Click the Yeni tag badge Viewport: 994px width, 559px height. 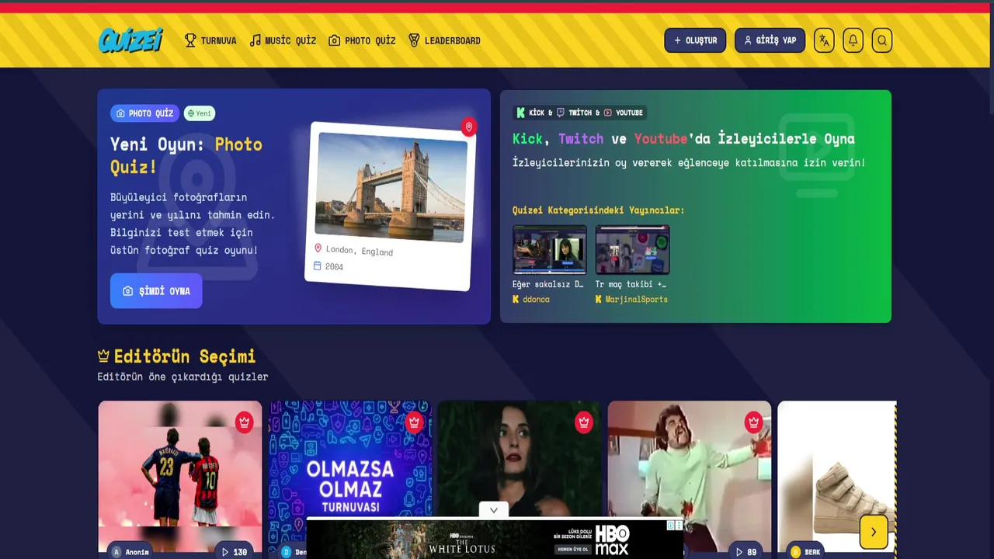tap(200, 113)
